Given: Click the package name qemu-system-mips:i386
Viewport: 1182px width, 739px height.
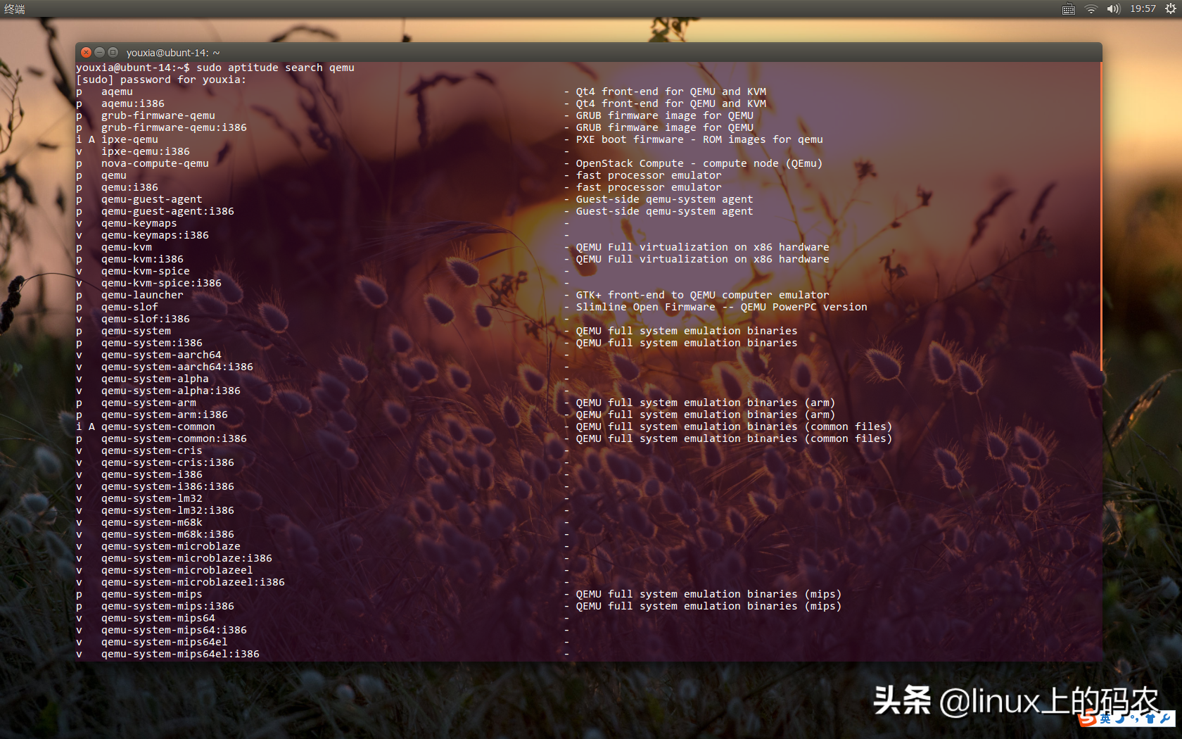Looking at the screenshot, I should pyautogui.click(x=167, y=606).
